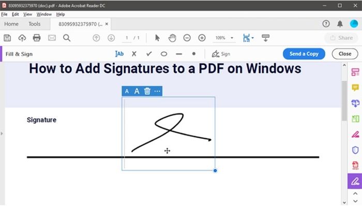Click right sidebar tools down chevron
362x206 pixels.
coord(355,201)
